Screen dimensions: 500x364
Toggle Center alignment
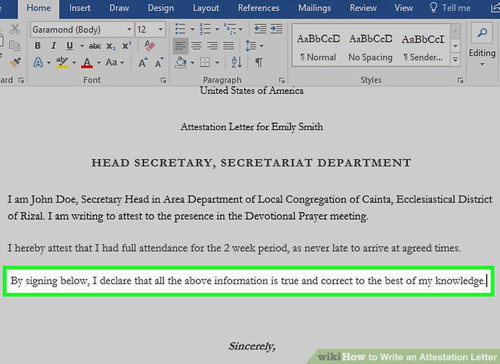click(x=196, y=46)
